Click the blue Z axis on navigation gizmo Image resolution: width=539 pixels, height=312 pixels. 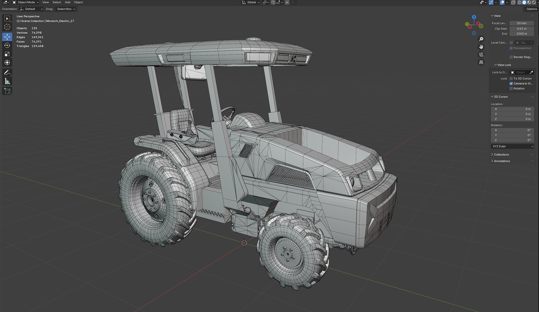(x=474, y=17)
